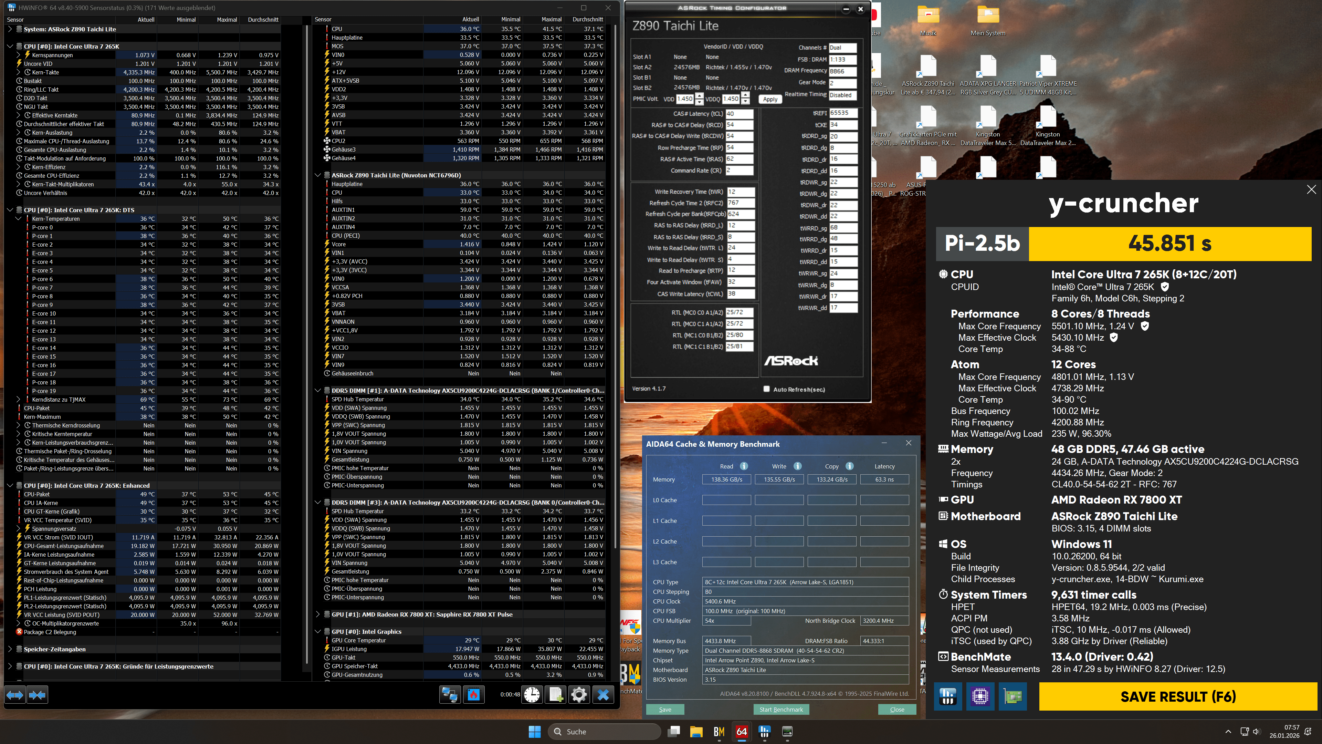Click Start Benchmark in AIDA64 window
1322x744 pixels.
(781, 710)
